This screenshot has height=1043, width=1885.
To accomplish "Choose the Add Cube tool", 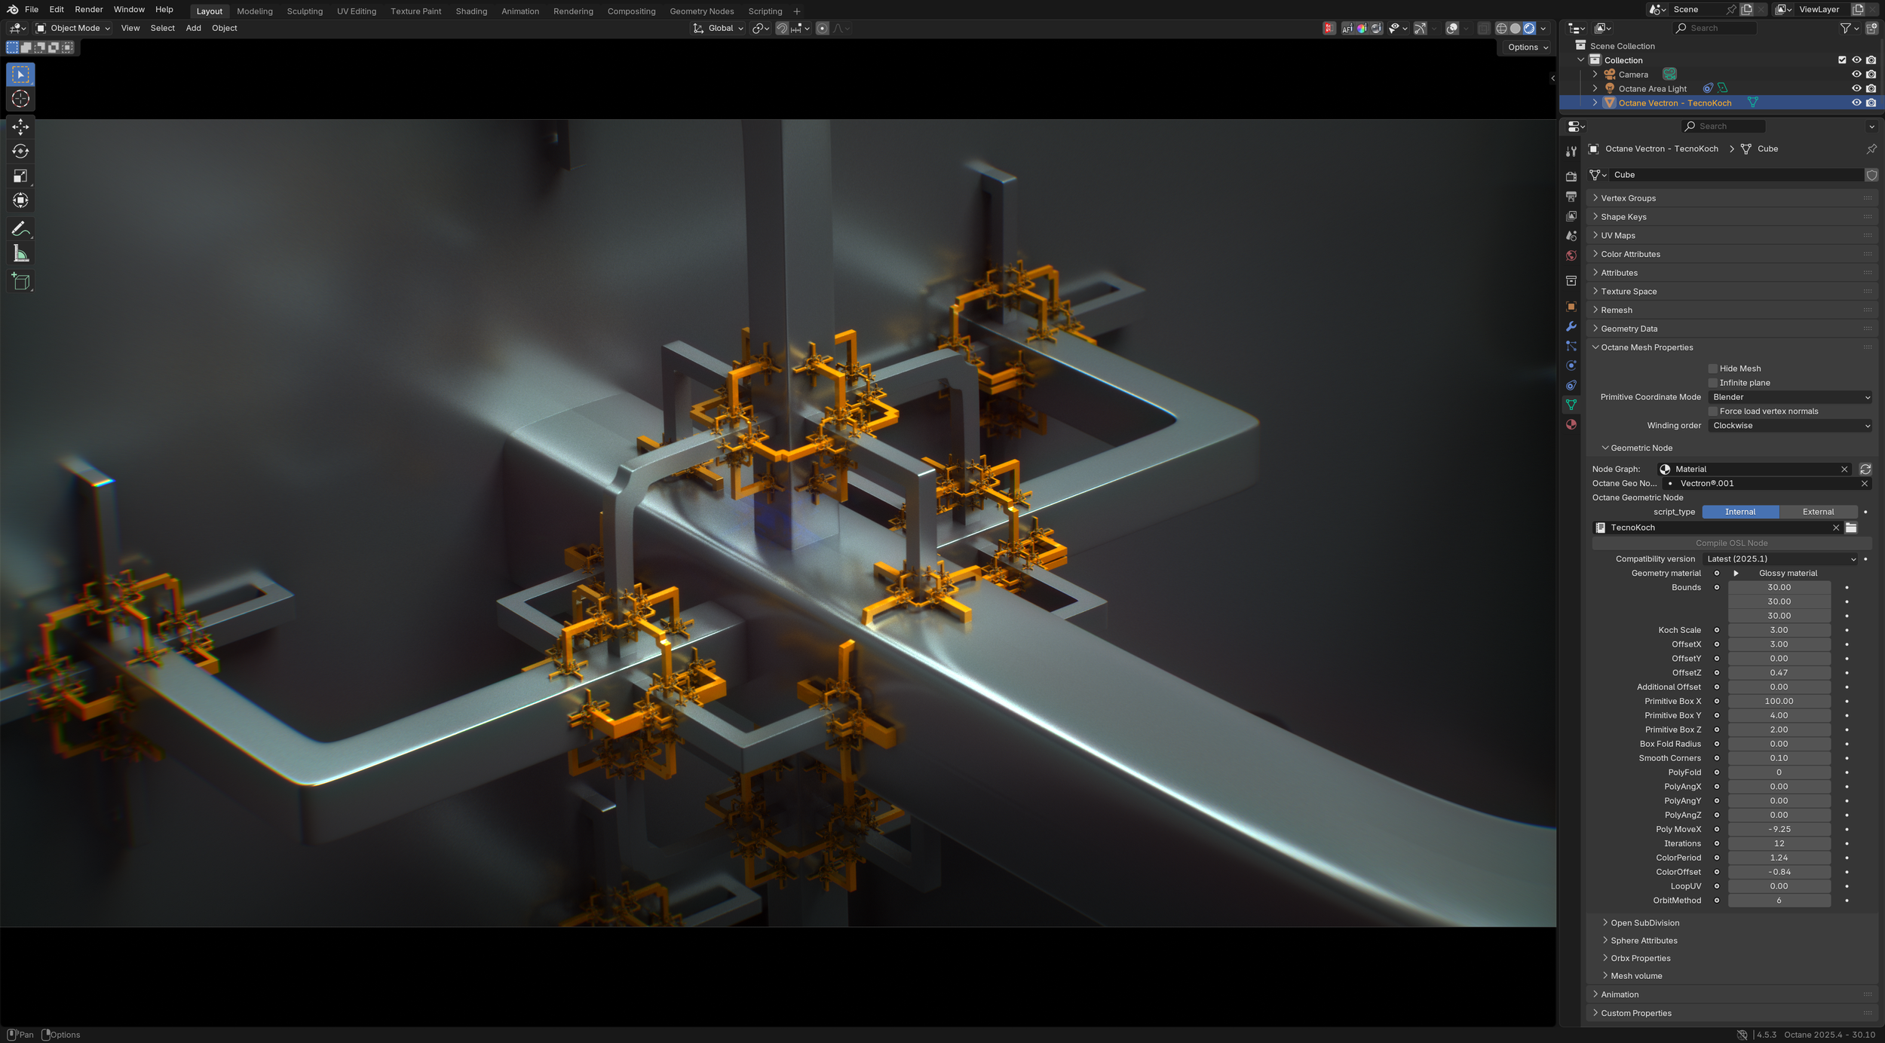I will (x=20, y=282).
